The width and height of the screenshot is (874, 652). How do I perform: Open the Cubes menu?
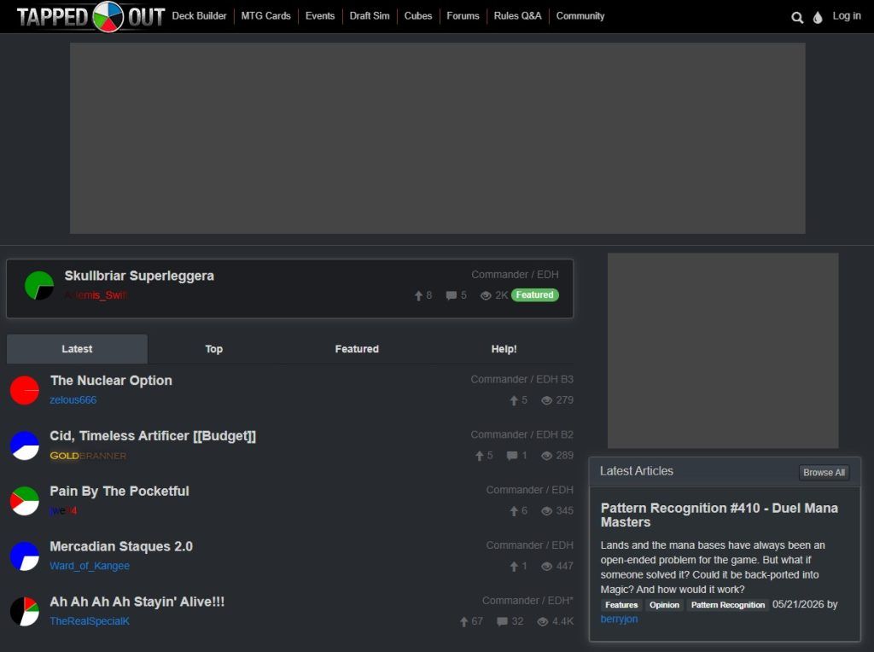[418, 16]
